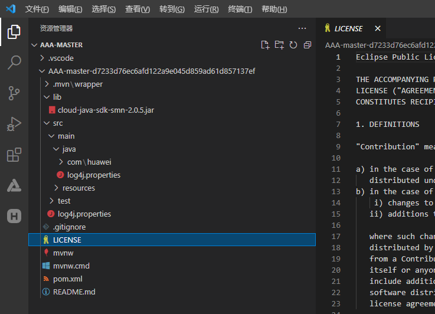435x314 pixels.
Task: Collapse all folders in explorer
Action: pyautogui.click(x=308, y=45)
